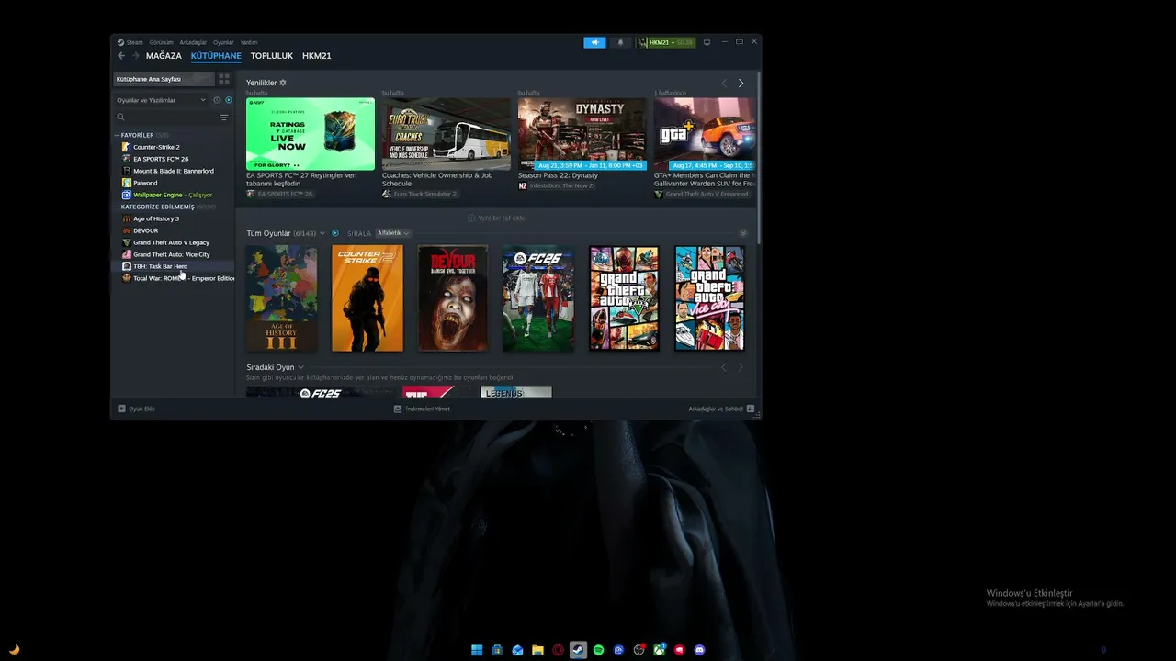Open the Görünüm menu
Screen dimensions: 1176x661
[x=161, y=42]
